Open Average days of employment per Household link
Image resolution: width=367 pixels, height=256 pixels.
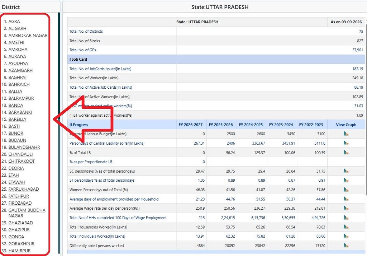[x=114, y=199]
